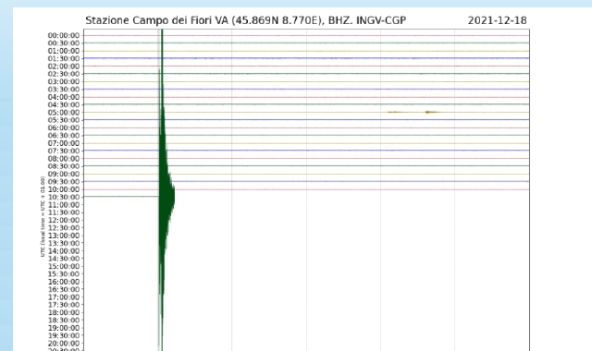Image resolution: width=592 pixels, height=351 pixels.
Task: Click the 03:00:00 time label
Action: click(64, 81)
